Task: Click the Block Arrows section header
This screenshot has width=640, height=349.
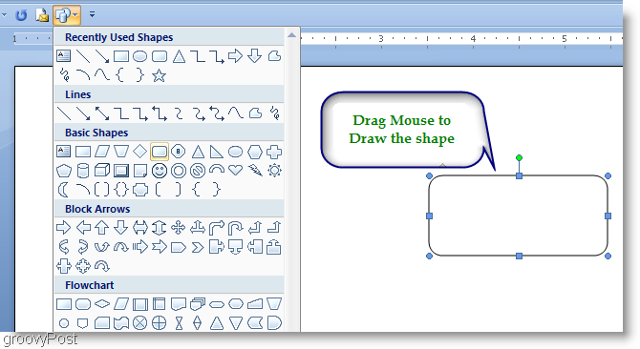Action: coord(169,209)
